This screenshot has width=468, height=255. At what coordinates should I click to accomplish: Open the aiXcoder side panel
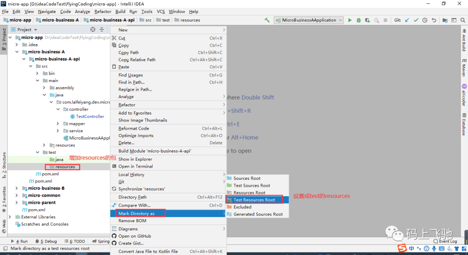pyautogui.click(x=464, y=95)
